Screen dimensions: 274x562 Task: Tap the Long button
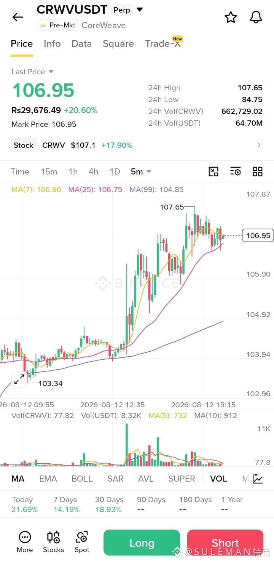pyautogui.click(x=142, y=543)
